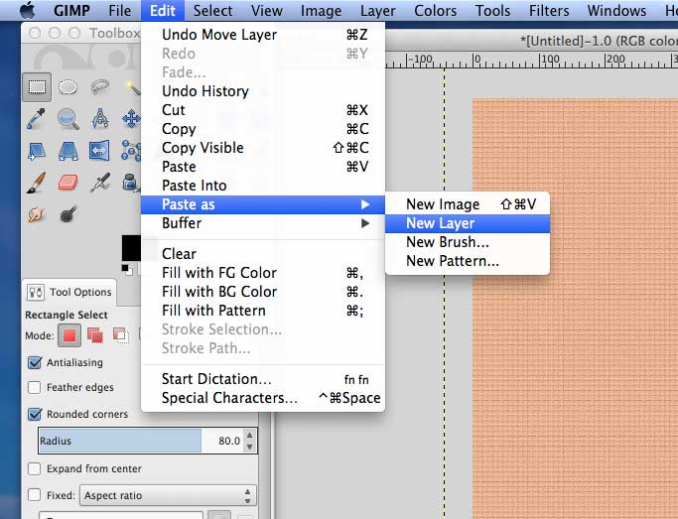Select the Shear tool

coord(37,151)
